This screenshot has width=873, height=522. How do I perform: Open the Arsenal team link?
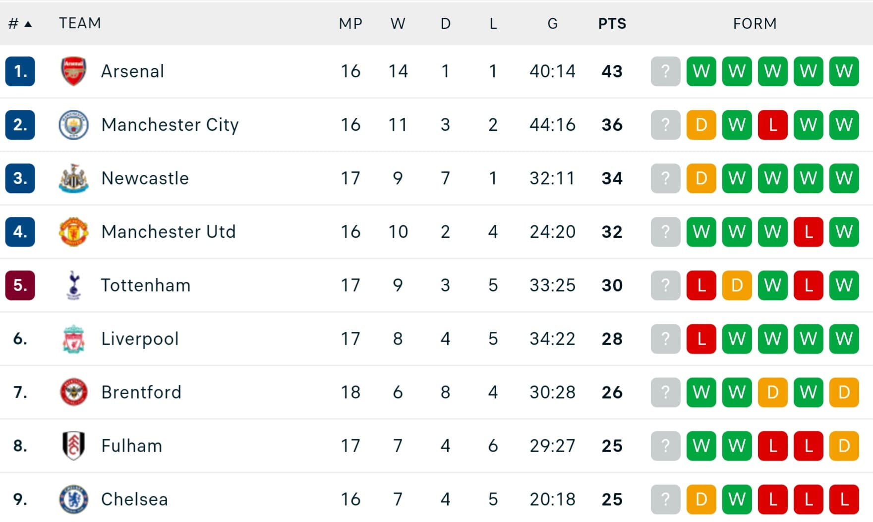pyautogui.click(x=132, y=71)
